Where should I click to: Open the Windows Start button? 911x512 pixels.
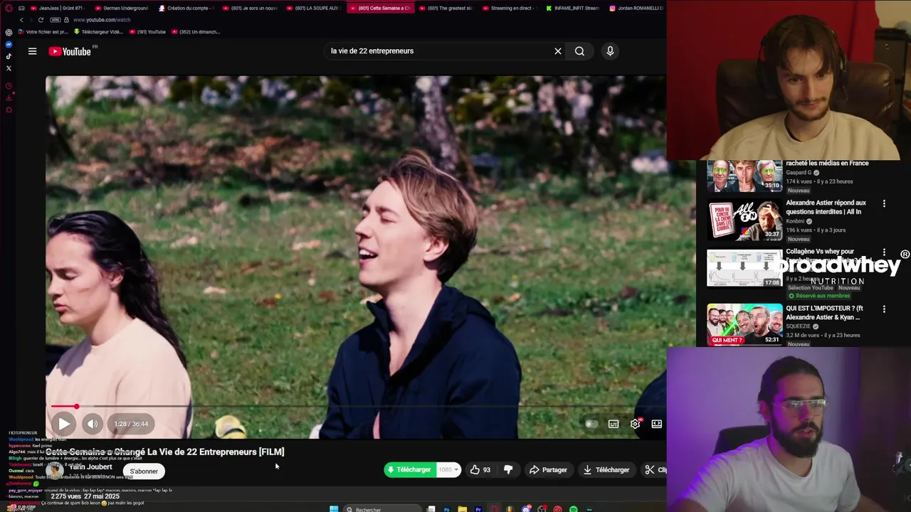coord(334,509)
